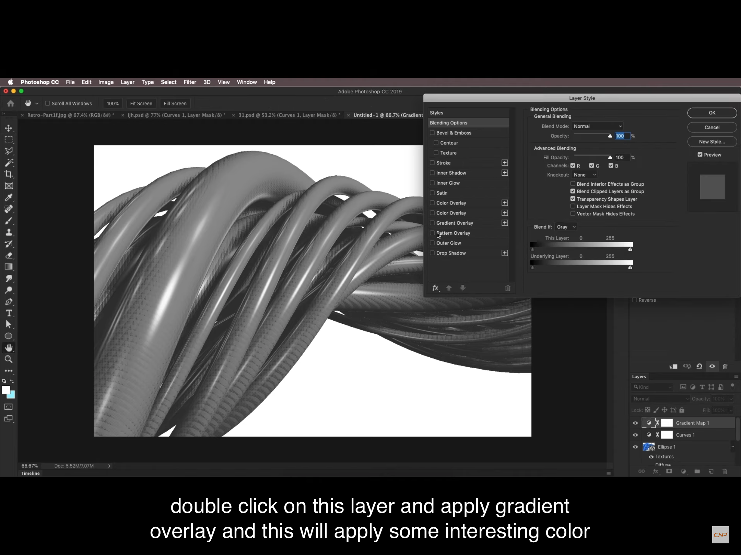Viewport: 741px width, 555px height.
Task: Open the Blend If Gray dropdown
Action: tap(565, 226)
